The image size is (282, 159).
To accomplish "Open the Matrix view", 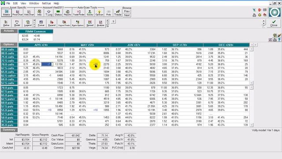I will [7, 13].
